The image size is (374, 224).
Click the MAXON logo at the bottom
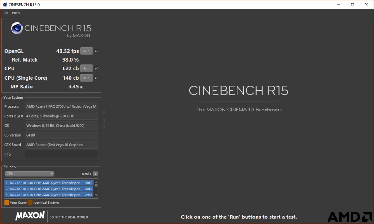coord(30,216)
